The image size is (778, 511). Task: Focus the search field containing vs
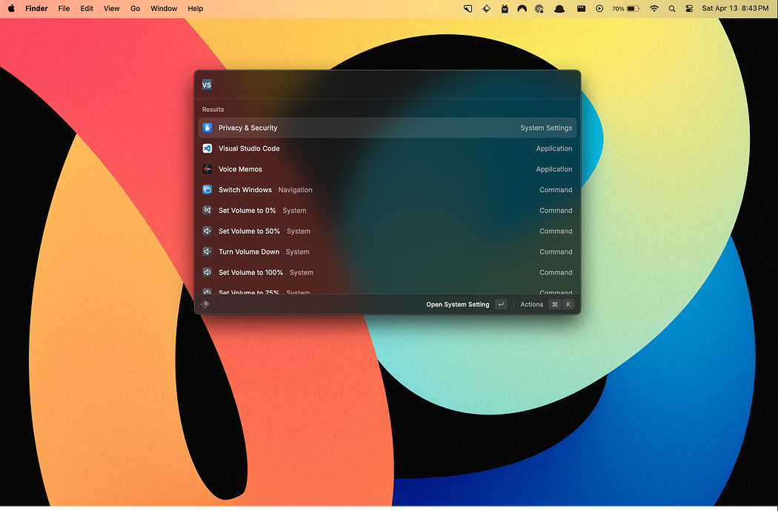pos(387,85)
